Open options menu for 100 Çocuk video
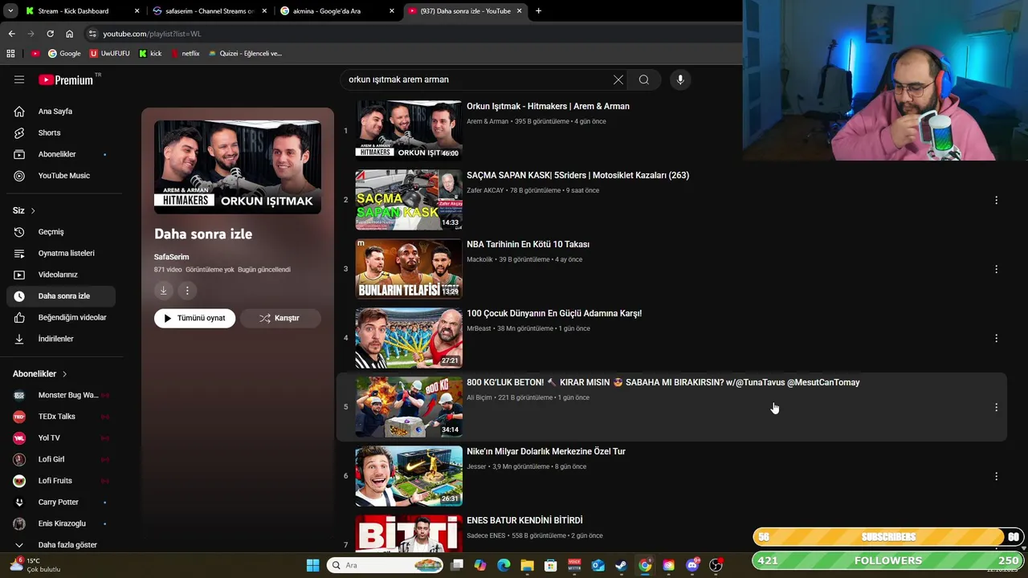The height and width of the screenshot is (578, 1028). point(996,338)
